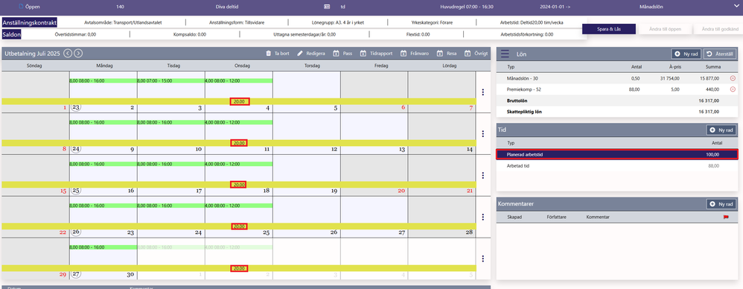Viewport: 743px width, 289px height.
Task: Remove the Premiekomp - 52 row
Action: pyautogui.click(x=733, y=89)
